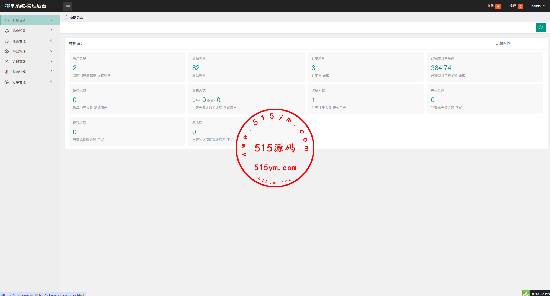The image size is (550, 296).
Task: Click the 产品管理 cube icon
Action: pos(7,51)
